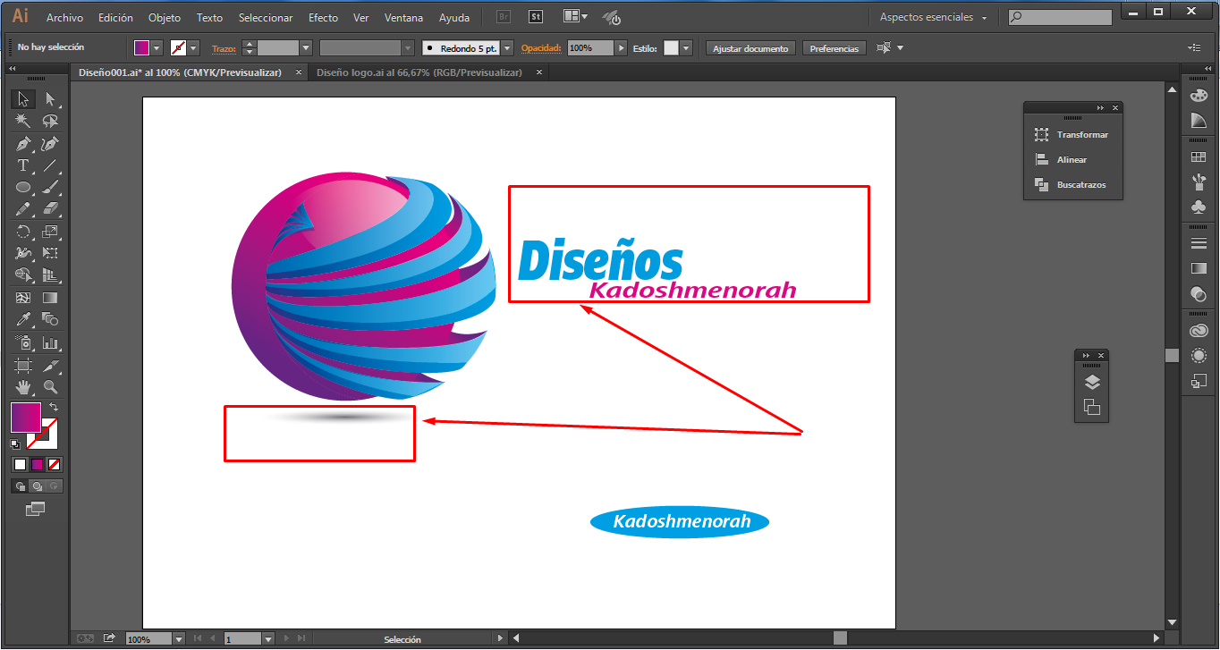
Task: Set paint mode to None
Action: 54,464
